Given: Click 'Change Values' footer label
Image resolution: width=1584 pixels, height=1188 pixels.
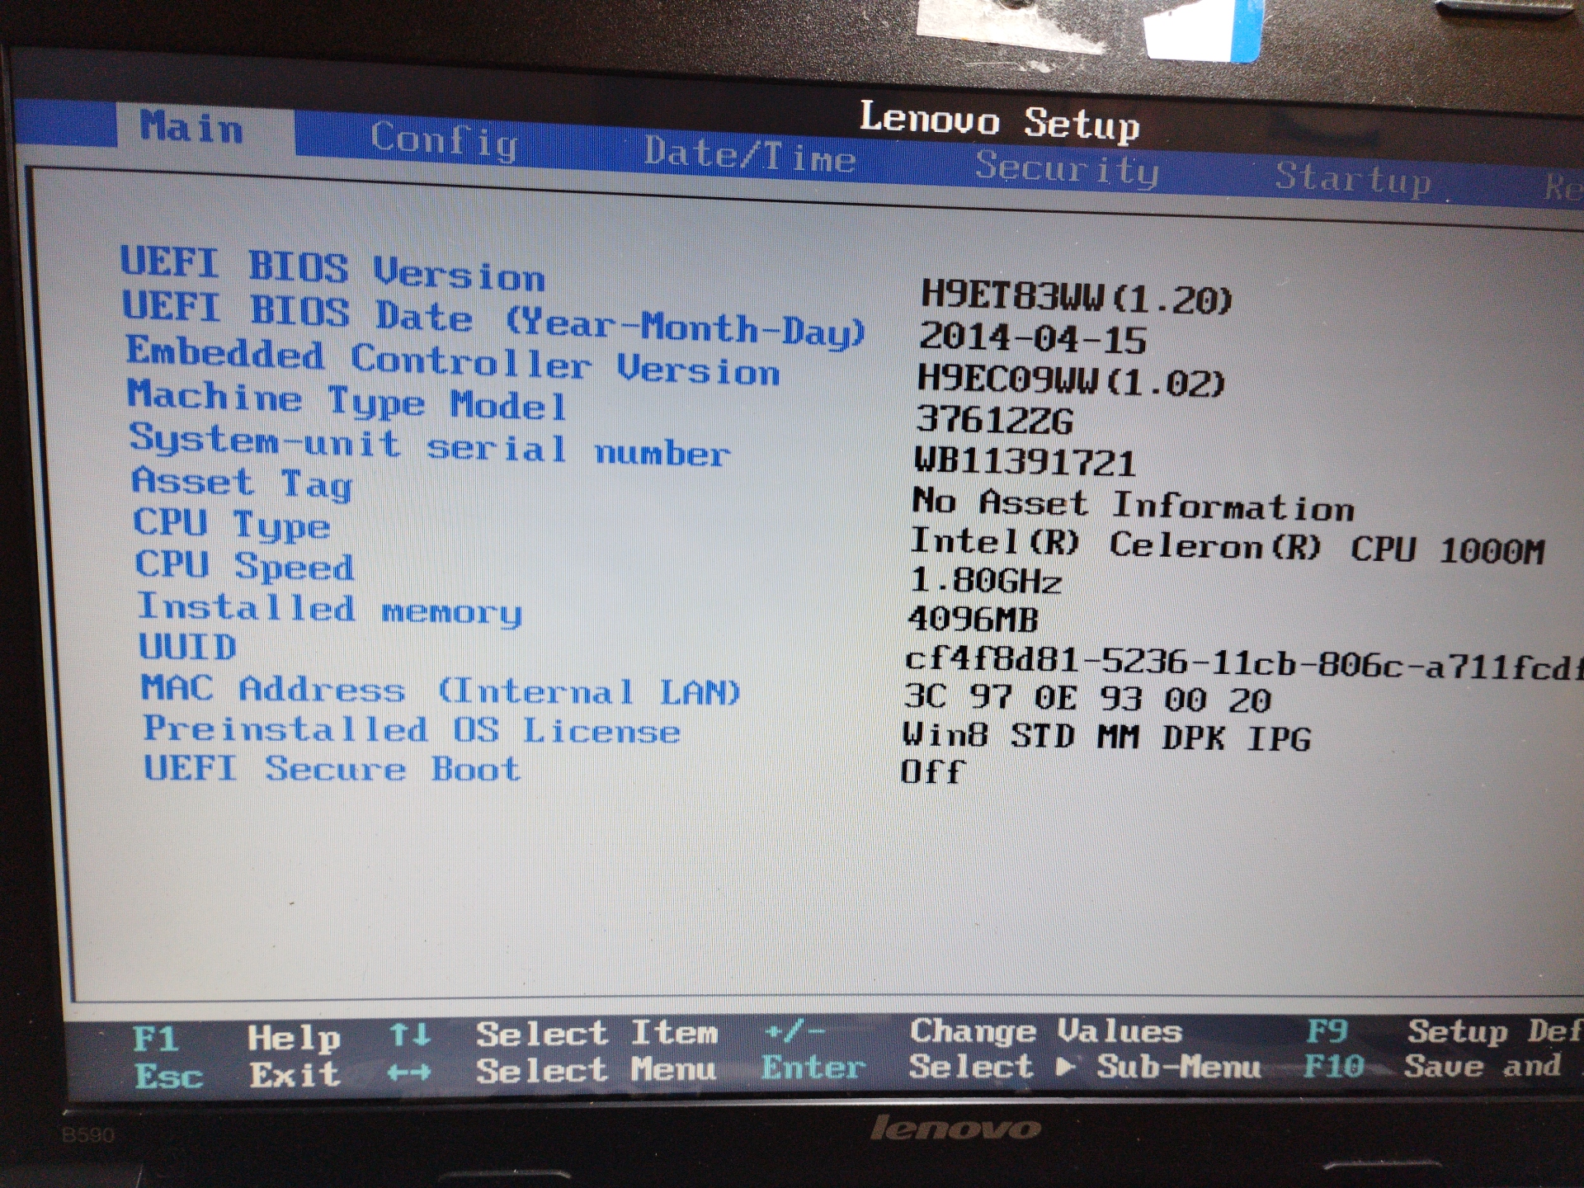Looking at the screenshot, I should click(x=1046, y=1031).
